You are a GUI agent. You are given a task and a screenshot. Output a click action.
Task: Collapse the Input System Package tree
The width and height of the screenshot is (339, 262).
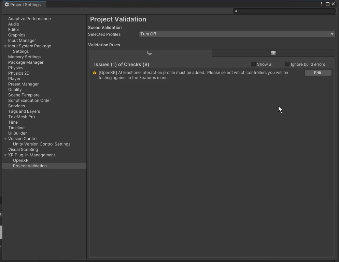tap(5, 46)
